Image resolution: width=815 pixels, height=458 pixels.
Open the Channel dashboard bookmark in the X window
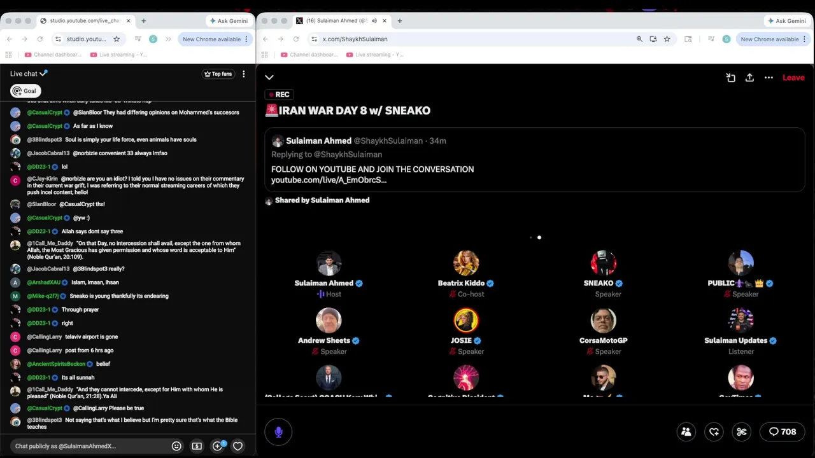click(x=308, y=55)
